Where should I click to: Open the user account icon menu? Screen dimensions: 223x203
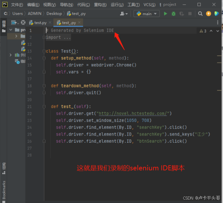[124, 14]
